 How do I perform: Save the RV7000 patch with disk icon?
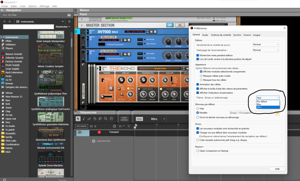coord(155,31)
